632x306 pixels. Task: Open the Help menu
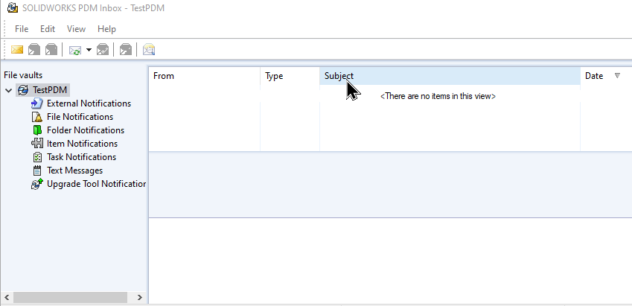coord(106,29)
